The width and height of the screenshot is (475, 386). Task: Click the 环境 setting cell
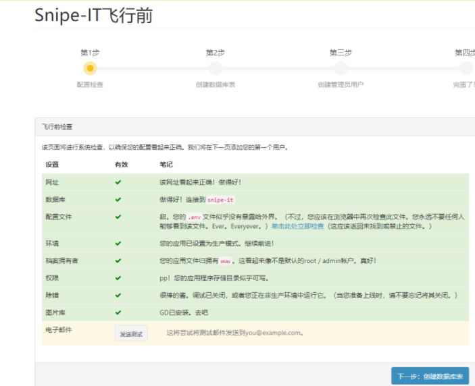52,243
